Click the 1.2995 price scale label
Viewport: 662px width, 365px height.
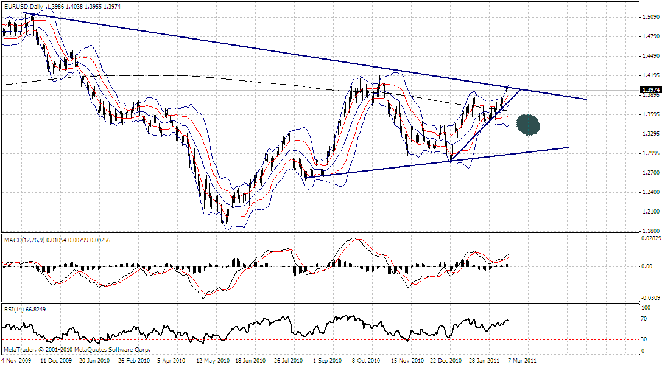[650, 153]
